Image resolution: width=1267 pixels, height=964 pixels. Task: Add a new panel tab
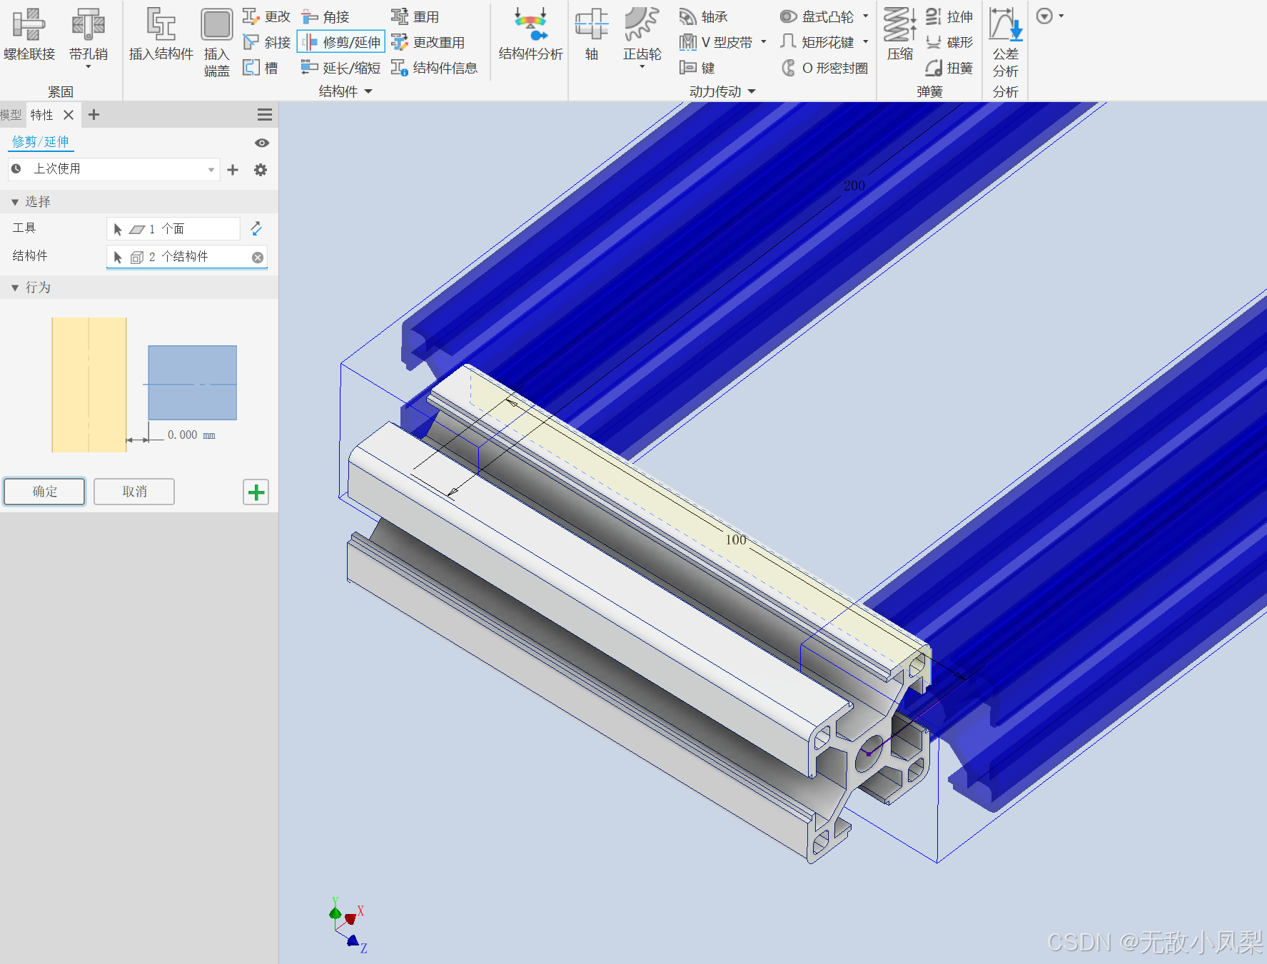[94, 115]
